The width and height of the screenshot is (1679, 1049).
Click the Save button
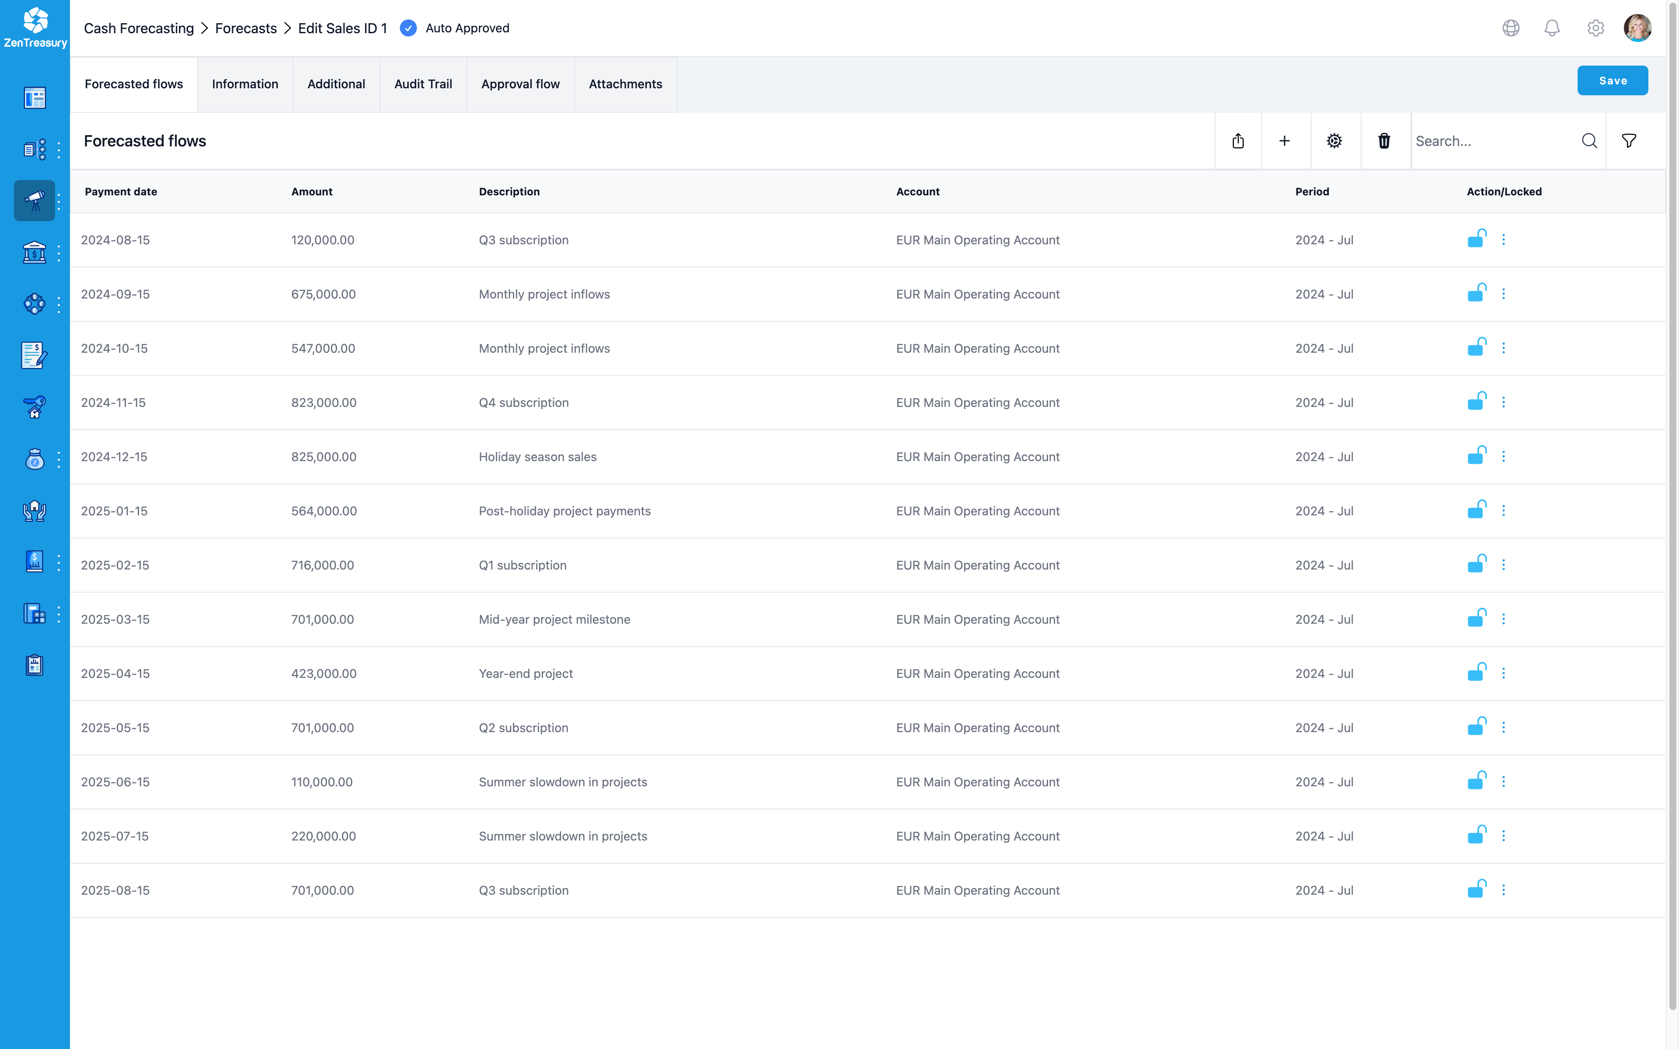click(x=1612, y=80)
